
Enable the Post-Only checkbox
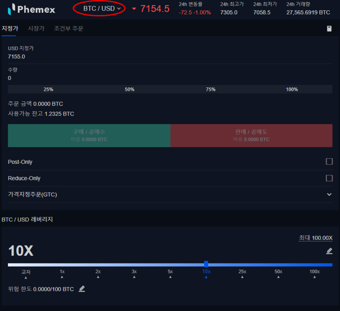(x=329, y=161)
